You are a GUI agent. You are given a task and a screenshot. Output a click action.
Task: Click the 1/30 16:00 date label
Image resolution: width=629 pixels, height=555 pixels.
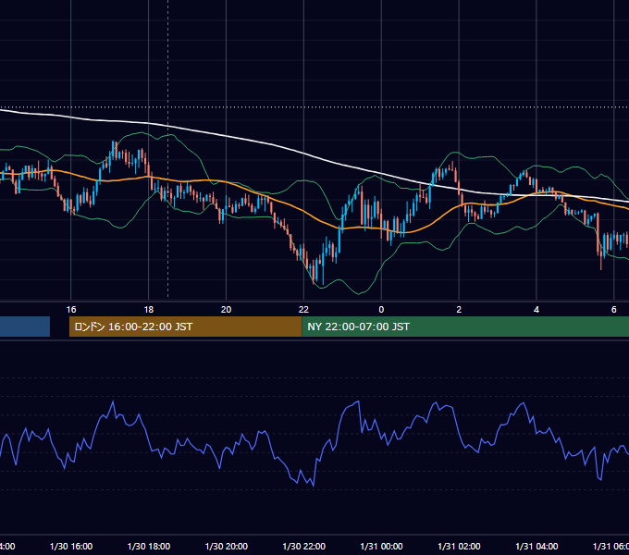click(x=71, y=546)
